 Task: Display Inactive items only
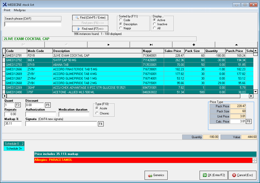pos(154,24)
